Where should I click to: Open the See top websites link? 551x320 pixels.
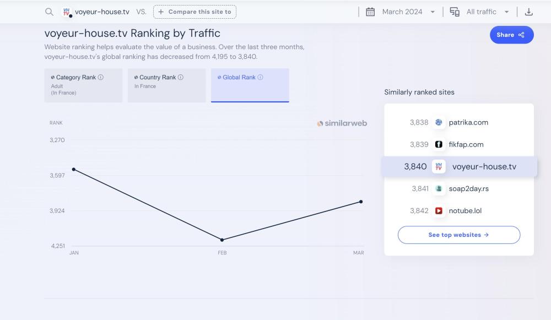click(458, 235)
